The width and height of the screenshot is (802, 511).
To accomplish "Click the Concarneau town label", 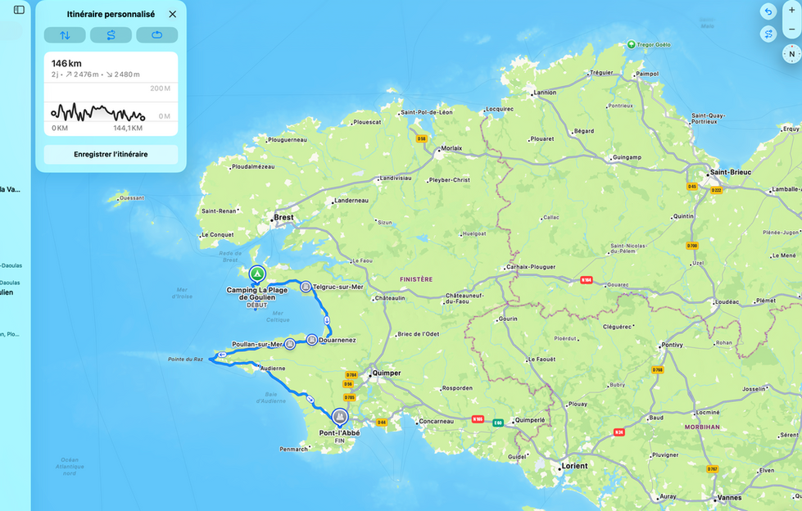I will coord(437,422).
